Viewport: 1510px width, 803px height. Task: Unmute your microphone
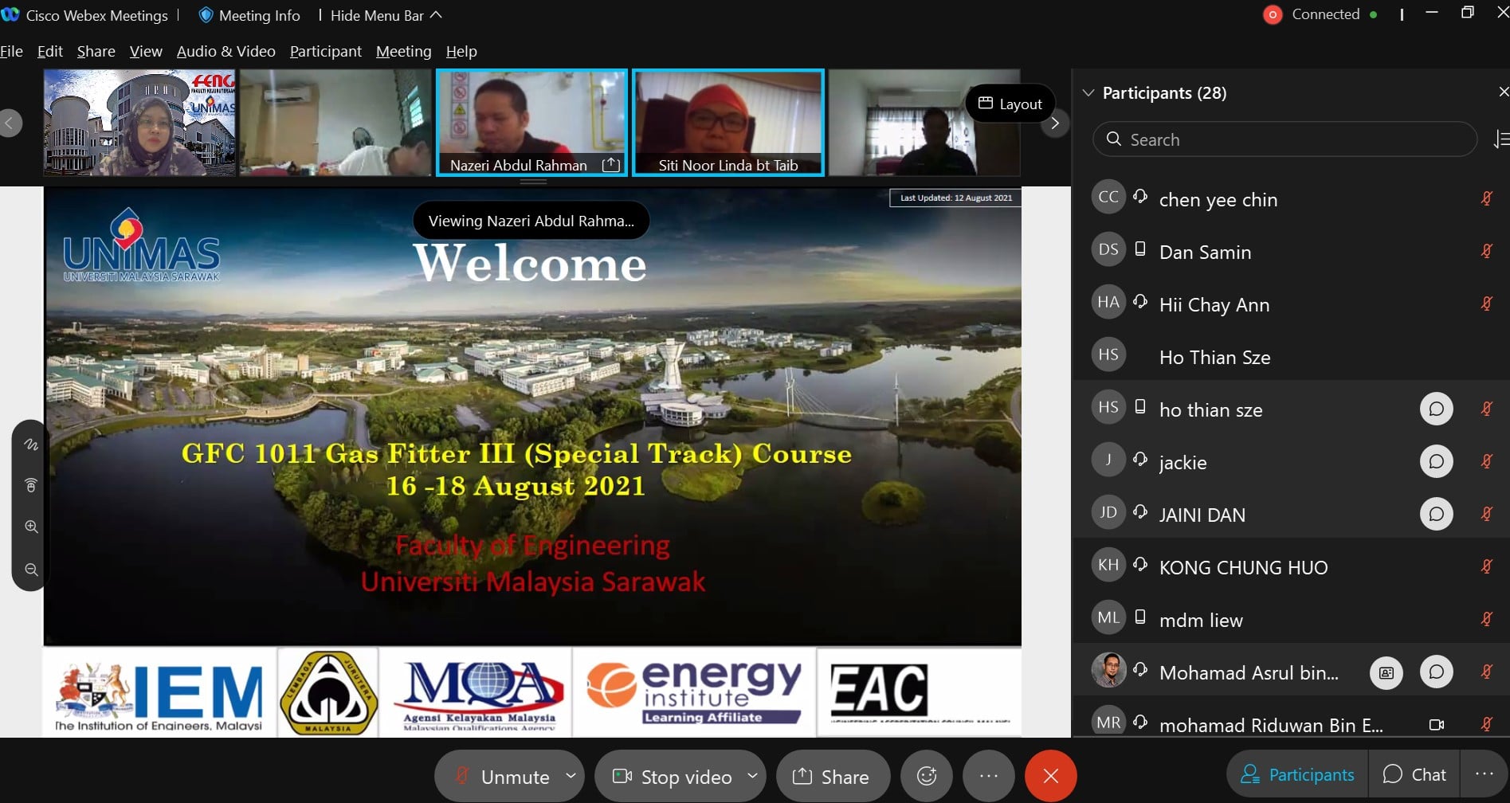point(502,777)
